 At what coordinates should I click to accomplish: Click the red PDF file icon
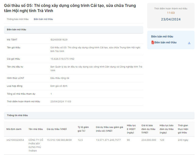[153, 43]
